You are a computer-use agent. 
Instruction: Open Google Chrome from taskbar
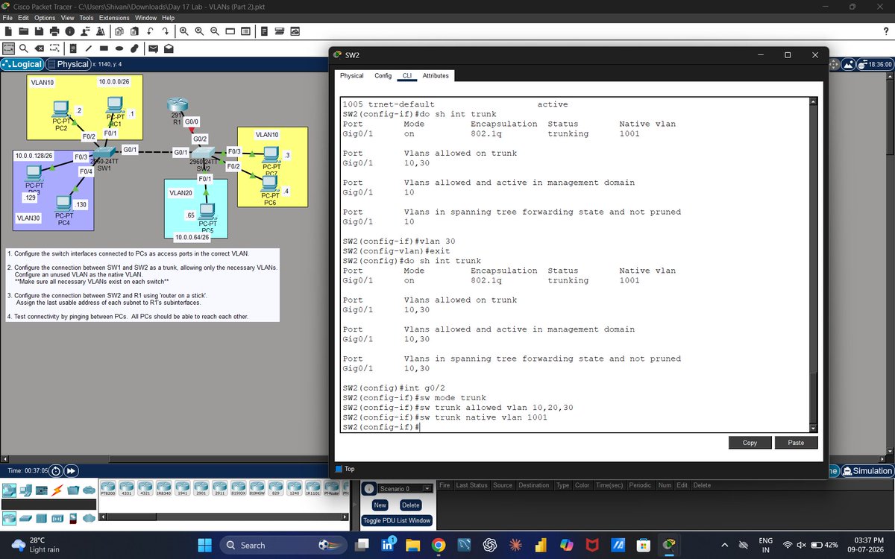point(438,545)
